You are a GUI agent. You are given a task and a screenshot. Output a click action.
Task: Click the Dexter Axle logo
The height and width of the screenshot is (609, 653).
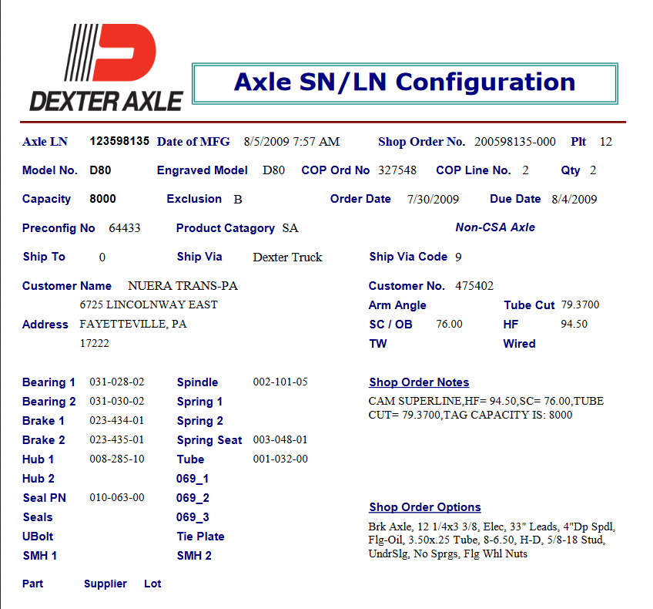(x=106, y=68)
